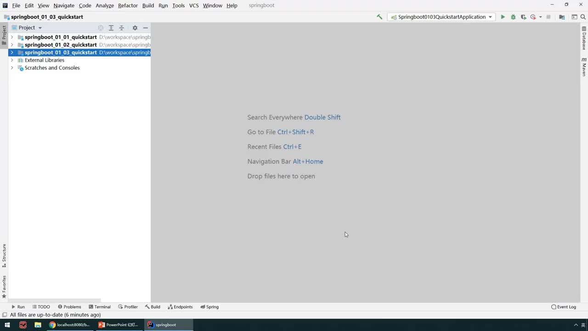Viewport: 588px width, 331px height.
Task: Open the Edit menu
Action: coord(29,6)
